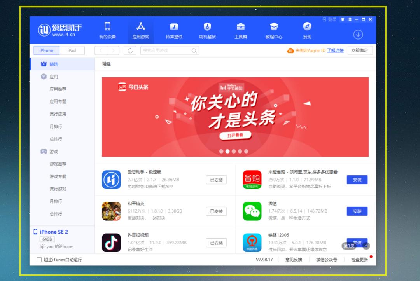Click 已安装 for 和平精英
The width and height of the screenshot is (420, 281).
coord(217,211)
